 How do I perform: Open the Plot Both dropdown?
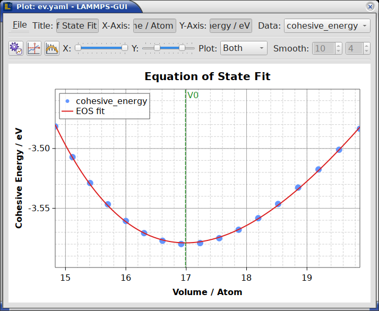[x=244, y=48]
